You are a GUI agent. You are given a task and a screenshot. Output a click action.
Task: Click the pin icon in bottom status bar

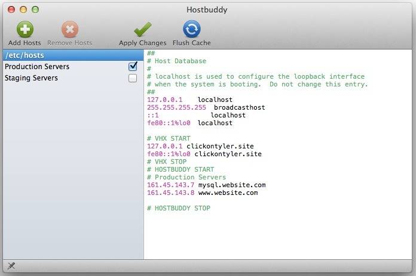pyautogui.click(x=11, y=266)
